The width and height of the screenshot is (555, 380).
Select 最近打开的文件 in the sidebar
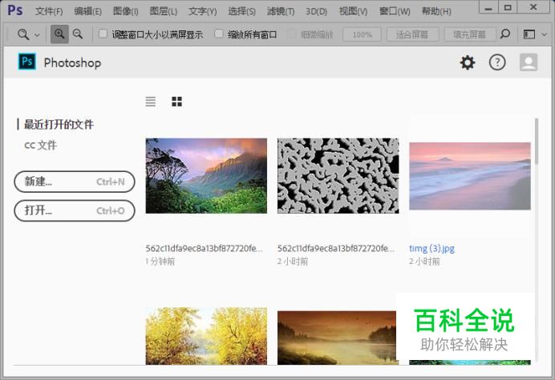pyautogui.click(x=59, y=124)
